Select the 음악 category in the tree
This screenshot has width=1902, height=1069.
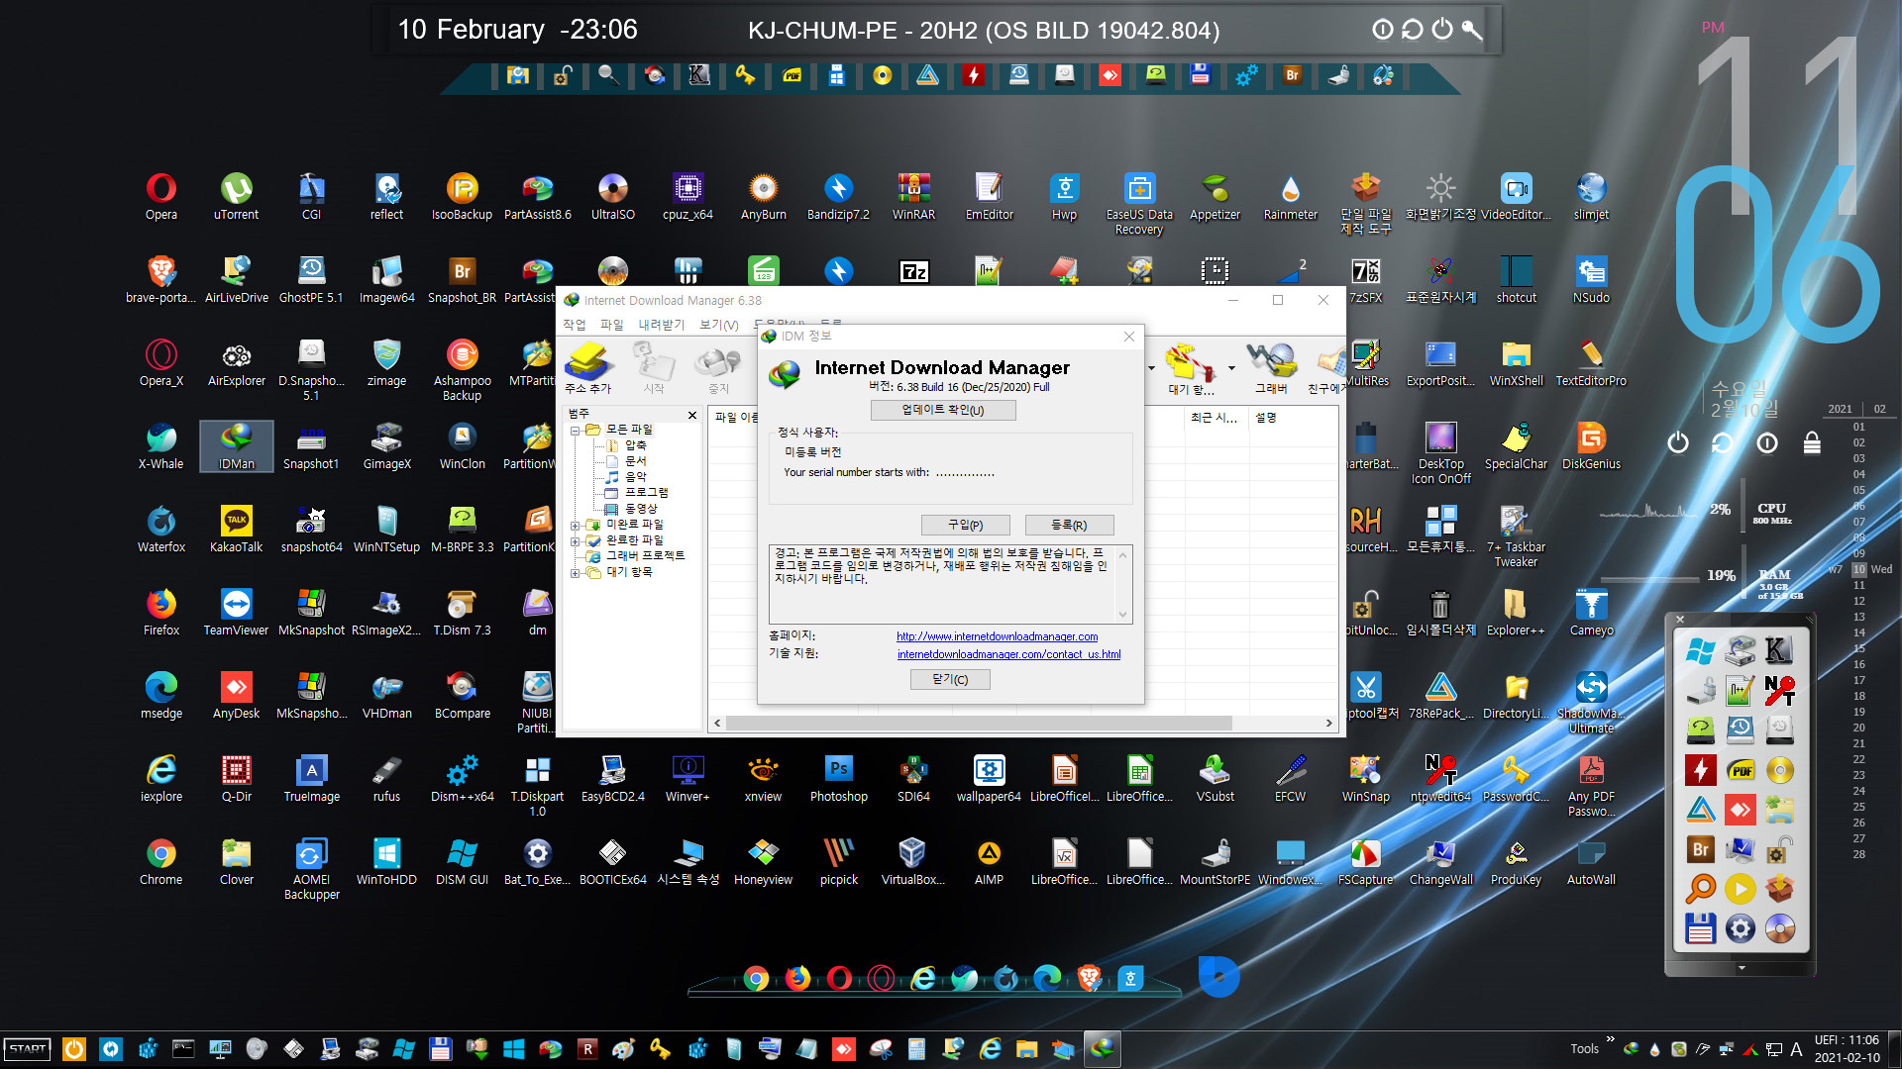[635, 477]
